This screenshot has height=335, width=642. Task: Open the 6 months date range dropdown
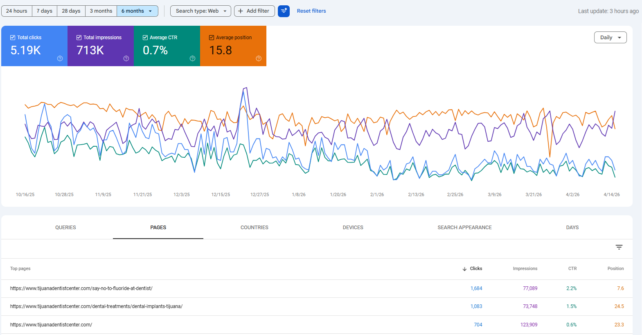(x=137, y=11)
